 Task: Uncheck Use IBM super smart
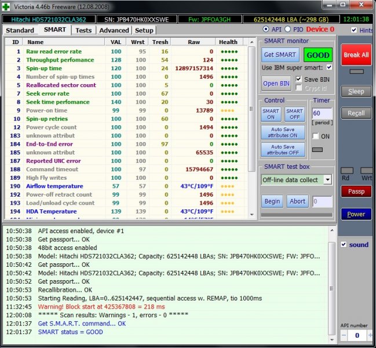click(329, 68)
